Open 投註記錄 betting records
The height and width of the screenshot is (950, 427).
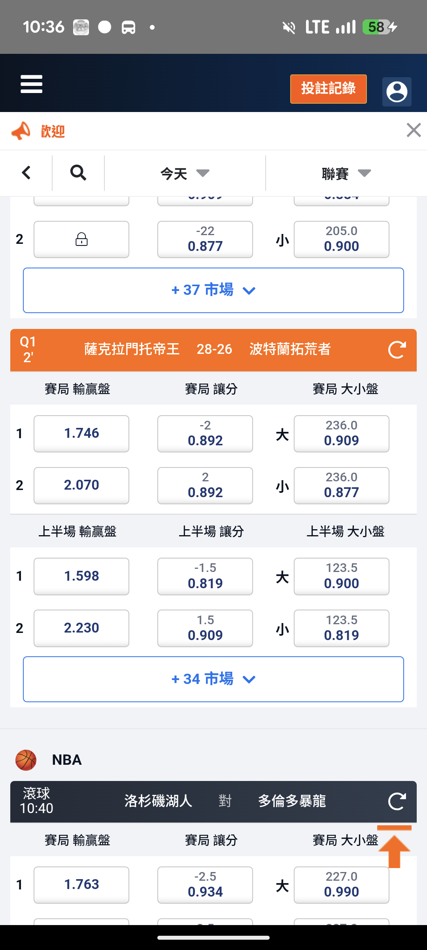pyautogui.click(x=328, y=89)
